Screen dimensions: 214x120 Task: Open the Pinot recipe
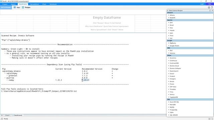[172, 36]
